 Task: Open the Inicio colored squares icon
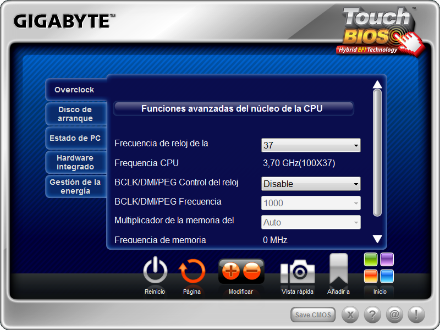click(x=379, y=268)
